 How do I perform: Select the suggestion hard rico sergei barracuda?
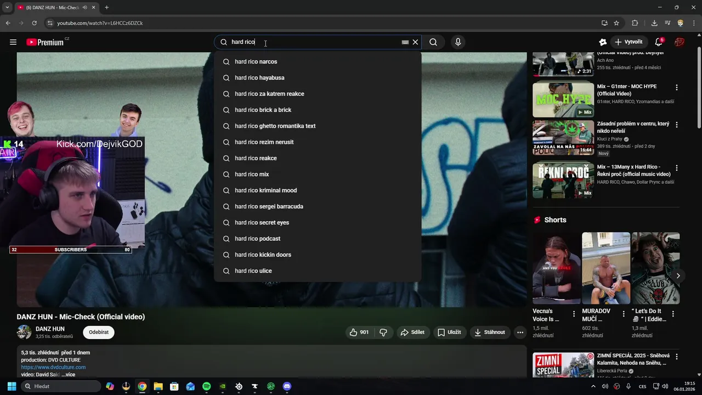[318, 206]
